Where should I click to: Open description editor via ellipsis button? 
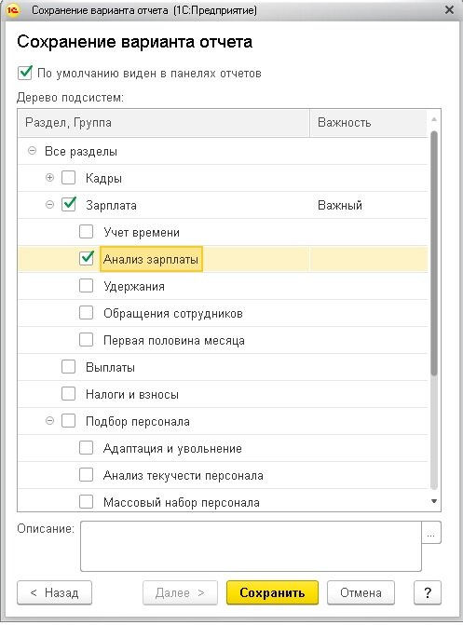tap(431, 533)
